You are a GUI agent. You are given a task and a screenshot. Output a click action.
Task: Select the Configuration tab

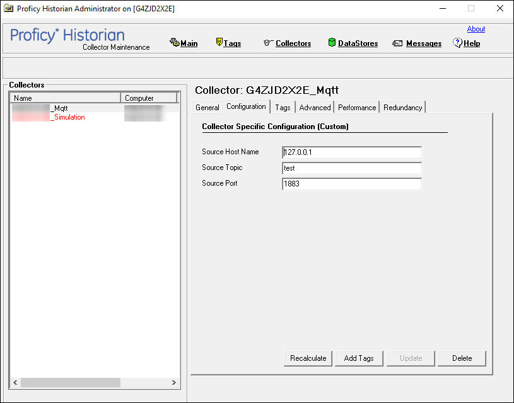click(x=246, y=106)
